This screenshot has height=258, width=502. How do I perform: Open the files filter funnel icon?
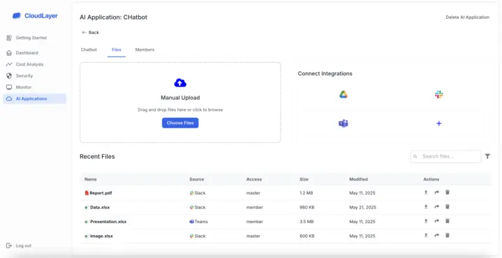(487, 156)
